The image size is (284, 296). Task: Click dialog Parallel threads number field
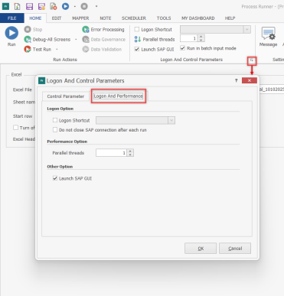tap(111, 153)
